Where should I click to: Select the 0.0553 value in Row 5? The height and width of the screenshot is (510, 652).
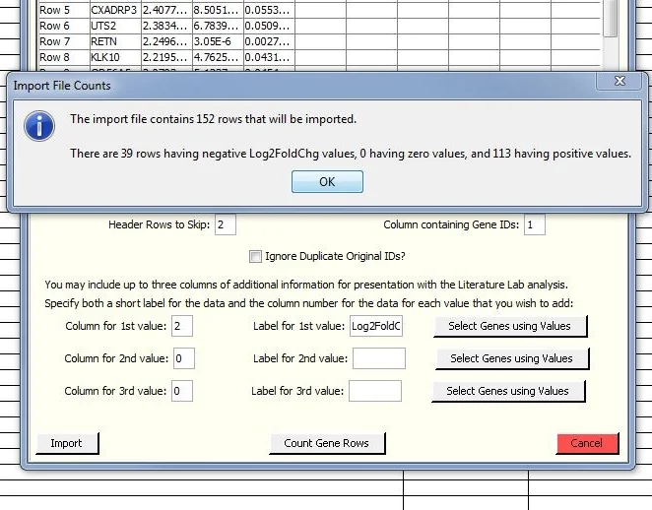tap(269, 10)
